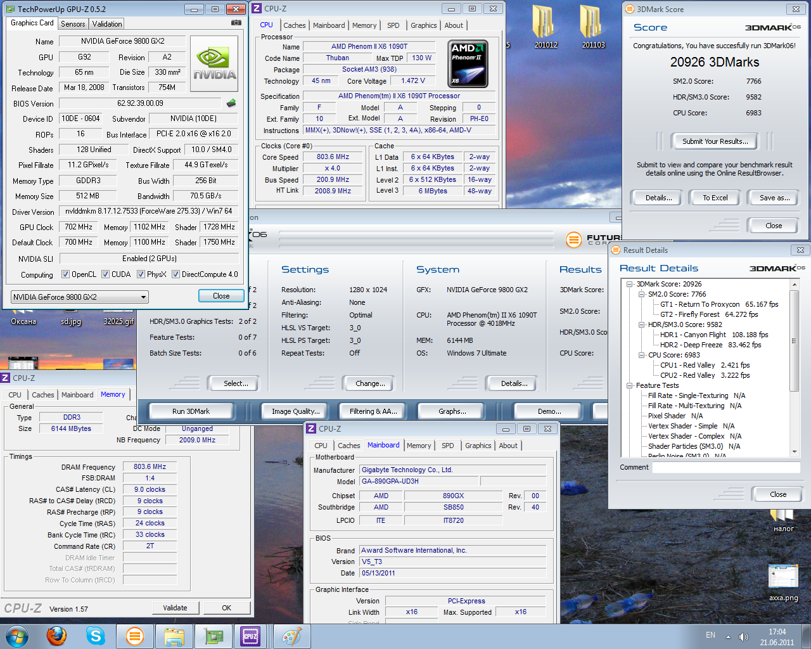Click Details... in 3DMark Score window
This screenshot has width=811, height=649.
(x=659, y=198)
